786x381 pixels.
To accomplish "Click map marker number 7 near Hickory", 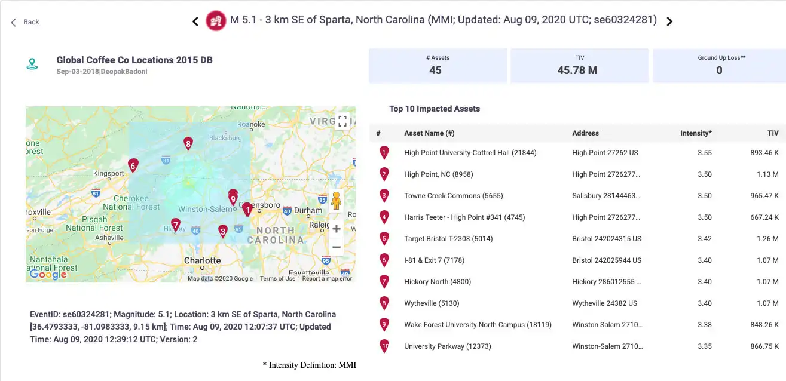I will [x=175, y=225].
